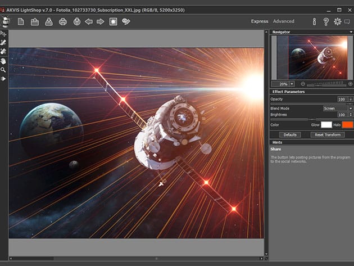Open the Blend Mode dropdown
This screenshot has height=266, width=354.
(x=337, y=108)
